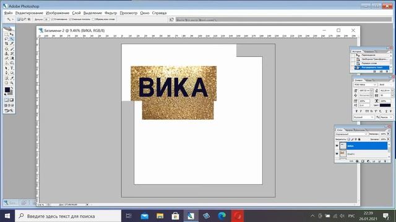The width and height of the screenshot is (396, 222).
Task: Toggle lock image pixels brush icon
Action: pyautogui.click(x=352, y=139)
